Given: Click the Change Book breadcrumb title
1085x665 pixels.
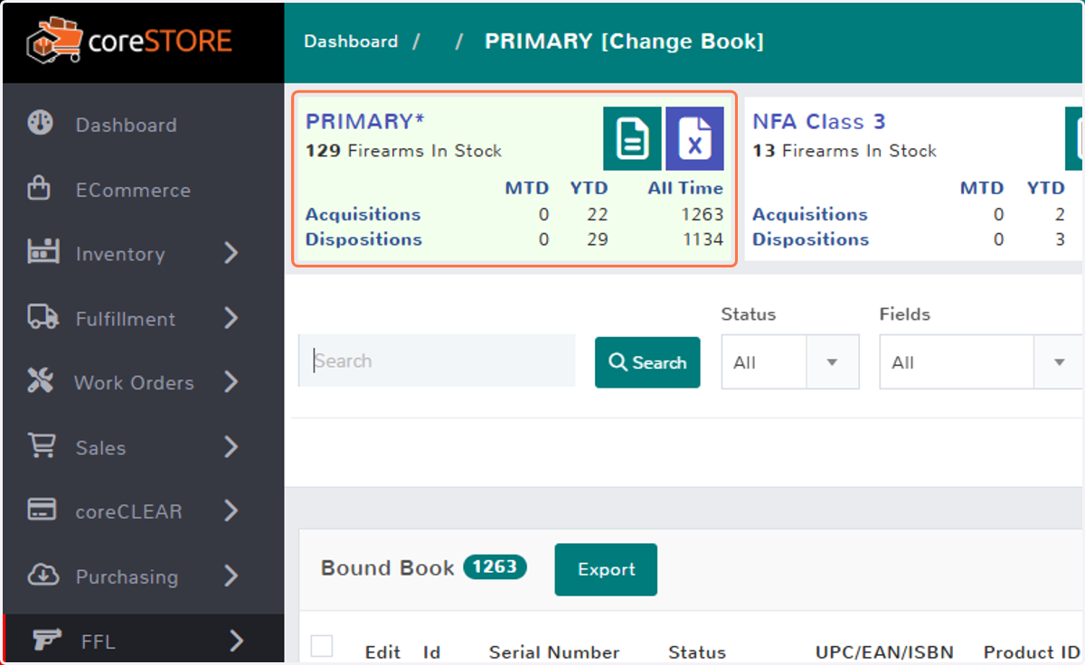Looking at the screenshot, I should click(x=624, y=42).
